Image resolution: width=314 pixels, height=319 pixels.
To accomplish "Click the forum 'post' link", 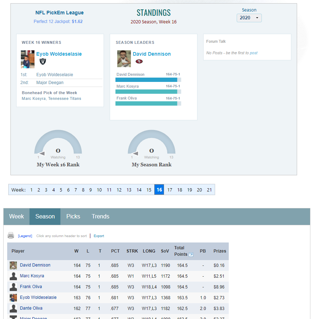I will (254, 53).
